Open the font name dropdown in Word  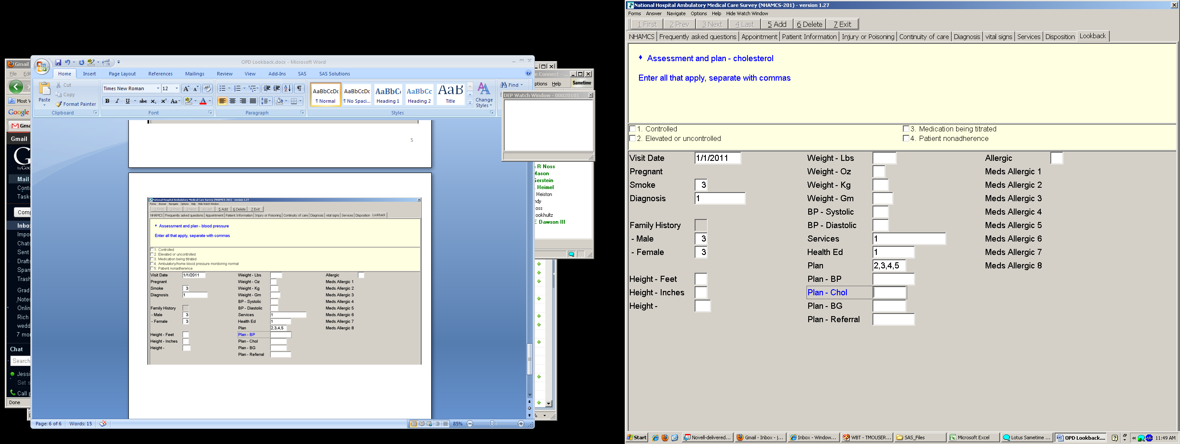click(158, 88)
